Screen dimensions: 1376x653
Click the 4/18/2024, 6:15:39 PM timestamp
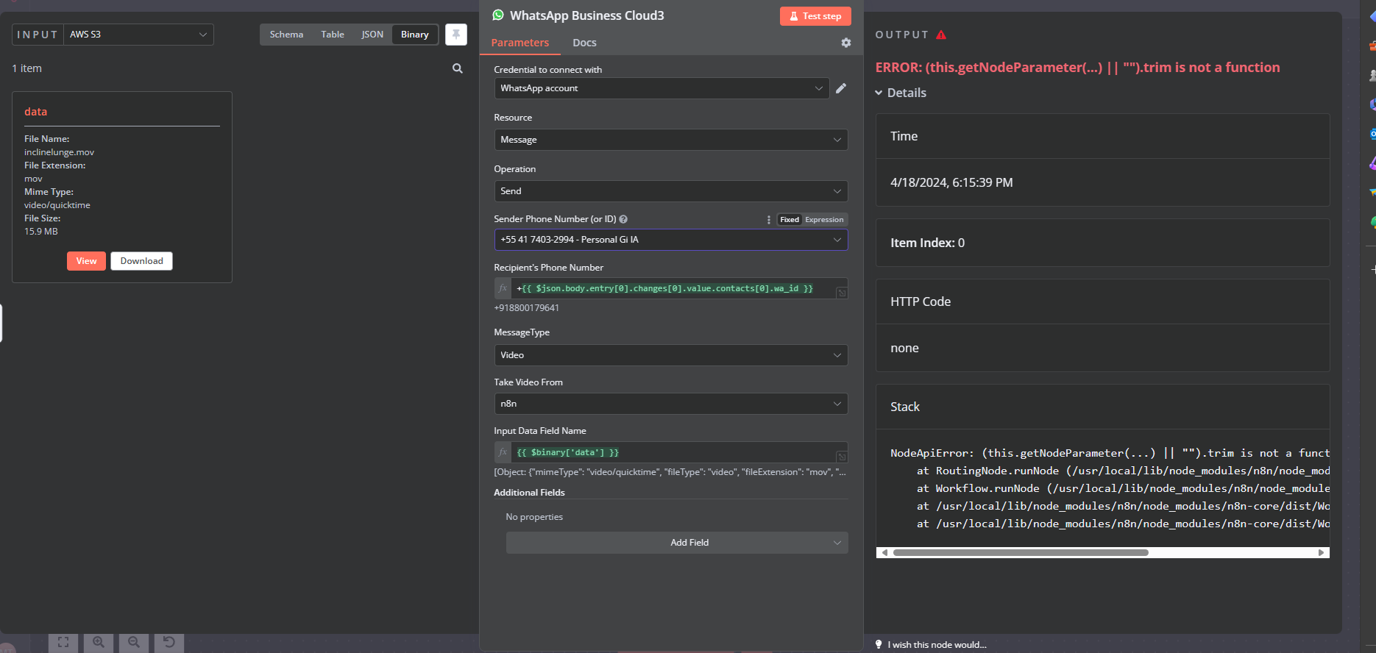(951, 182)
